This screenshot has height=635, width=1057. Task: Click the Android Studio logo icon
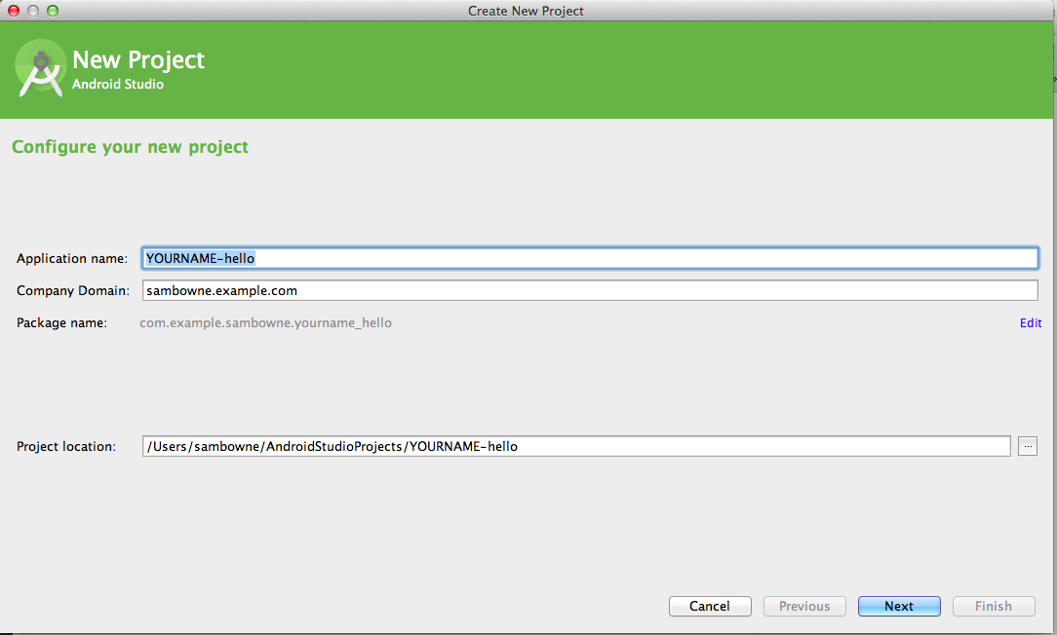40,68
